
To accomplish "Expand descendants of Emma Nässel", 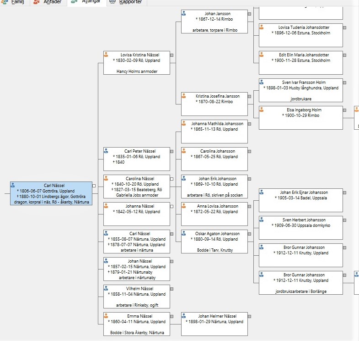I will coord(171,316).
